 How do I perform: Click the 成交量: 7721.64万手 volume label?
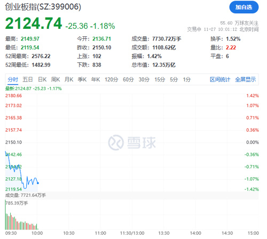tap(26, 195)
